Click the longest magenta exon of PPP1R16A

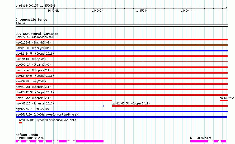point(90,141)
